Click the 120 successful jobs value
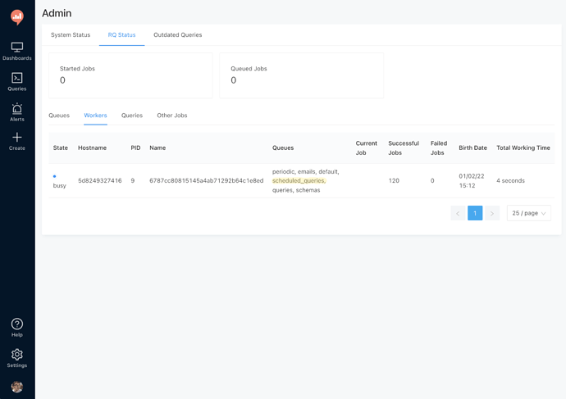The width and height of the screenshot is (566, 399). click(x=394, y=180)
